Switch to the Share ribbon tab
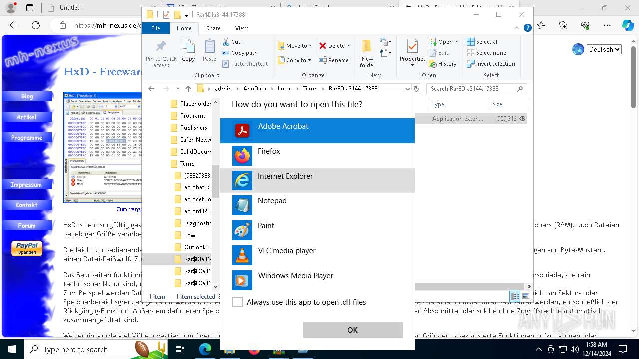The image size is (639, 359). [213, 28]
